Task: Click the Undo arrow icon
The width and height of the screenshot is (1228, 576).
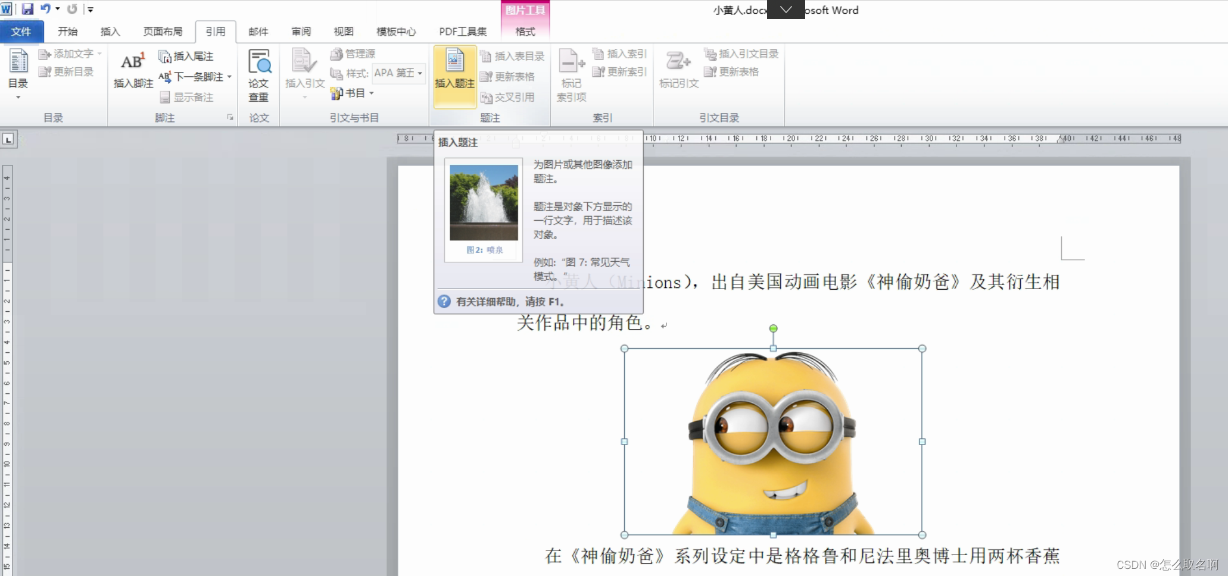Action: [x=45, y=9]
